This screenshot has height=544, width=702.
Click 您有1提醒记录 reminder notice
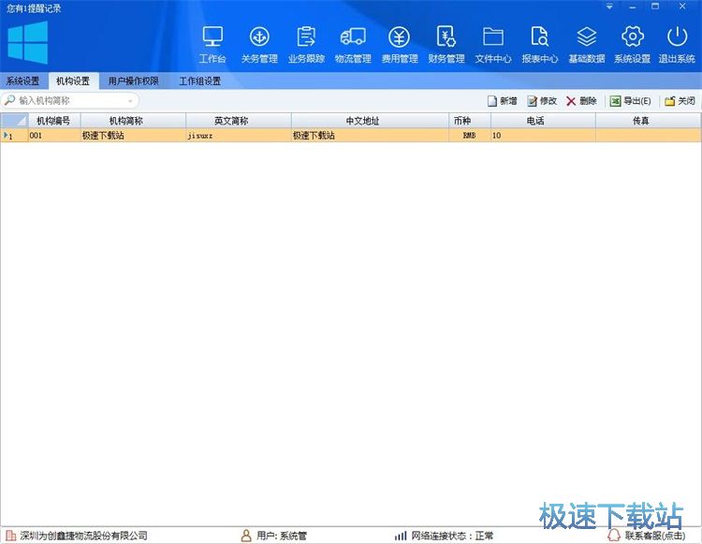coord(34,8)
